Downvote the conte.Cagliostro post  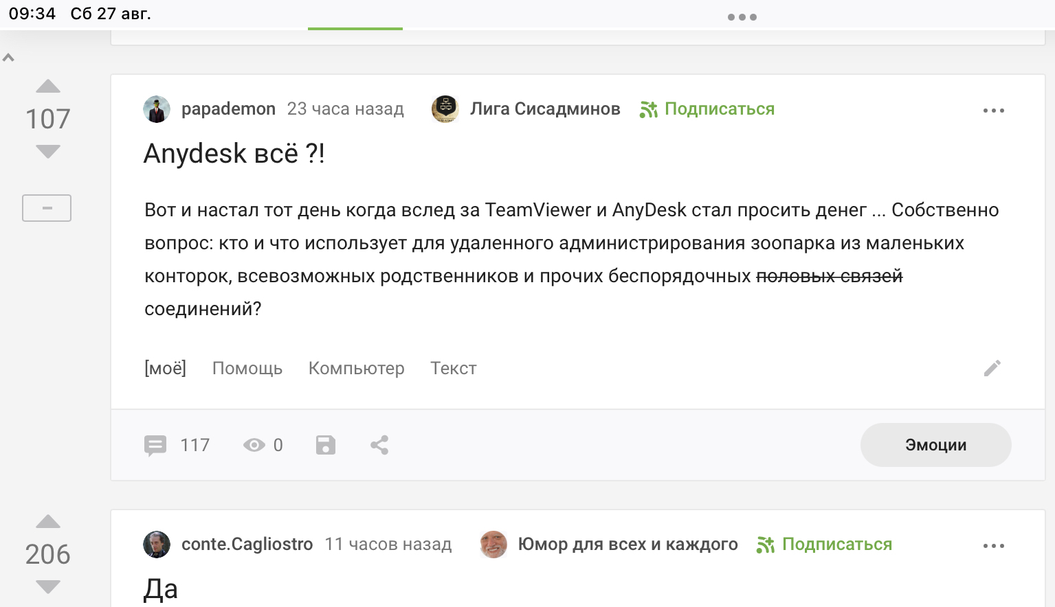coord(48,587)
